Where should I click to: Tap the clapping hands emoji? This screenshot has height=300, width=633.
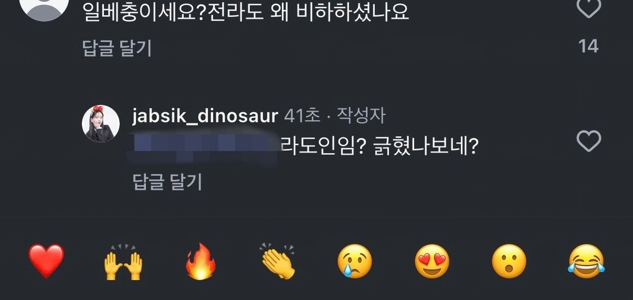pos(277,262)
